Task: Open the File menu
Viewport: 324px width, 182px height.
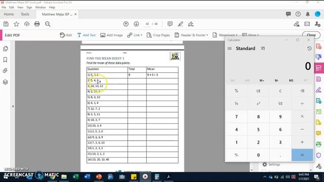Action: click(x=4, y=7)
